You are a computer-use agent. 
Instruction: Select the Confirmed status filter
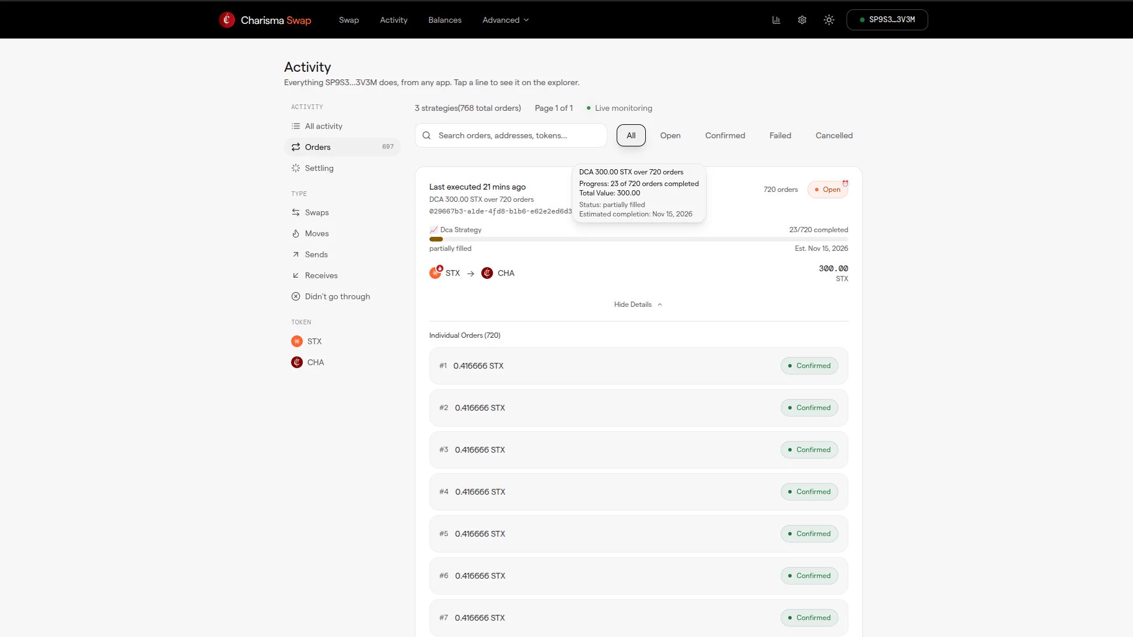[x=725, y=135]
